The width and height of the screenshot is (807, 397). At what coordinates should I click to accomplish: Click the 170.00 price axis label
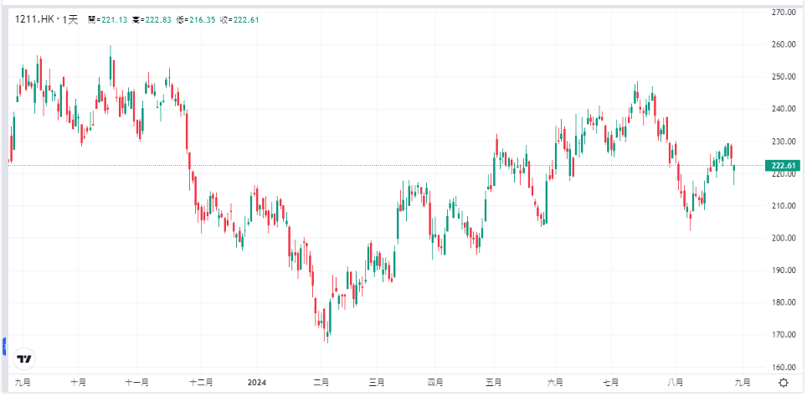click(x=784, y=335)
